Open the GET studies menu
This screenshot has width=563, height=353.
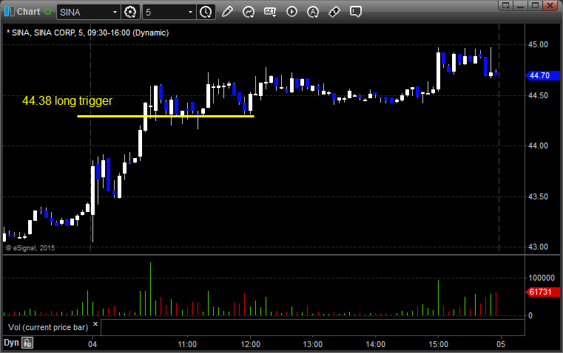(x=270, y=12)
